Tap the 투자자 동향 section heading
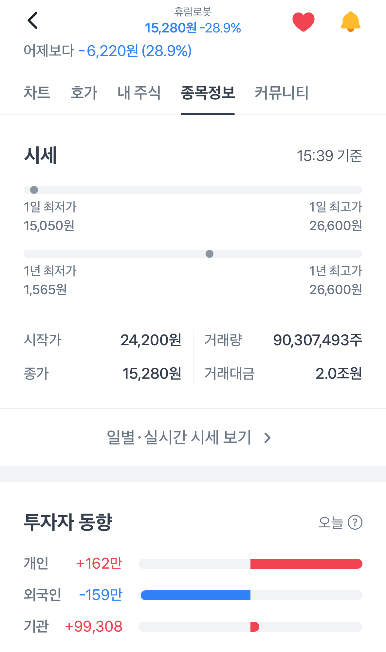The width and height of the screenshot is (386, 652). [x=68, y=522]
